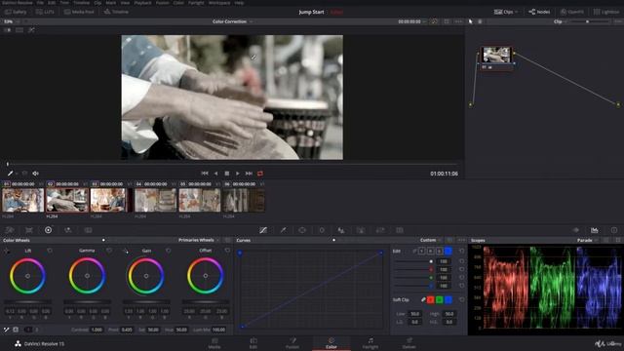Toggle curve edit R channel
This screenshot has height=351, width=624.
coord(430,252)
